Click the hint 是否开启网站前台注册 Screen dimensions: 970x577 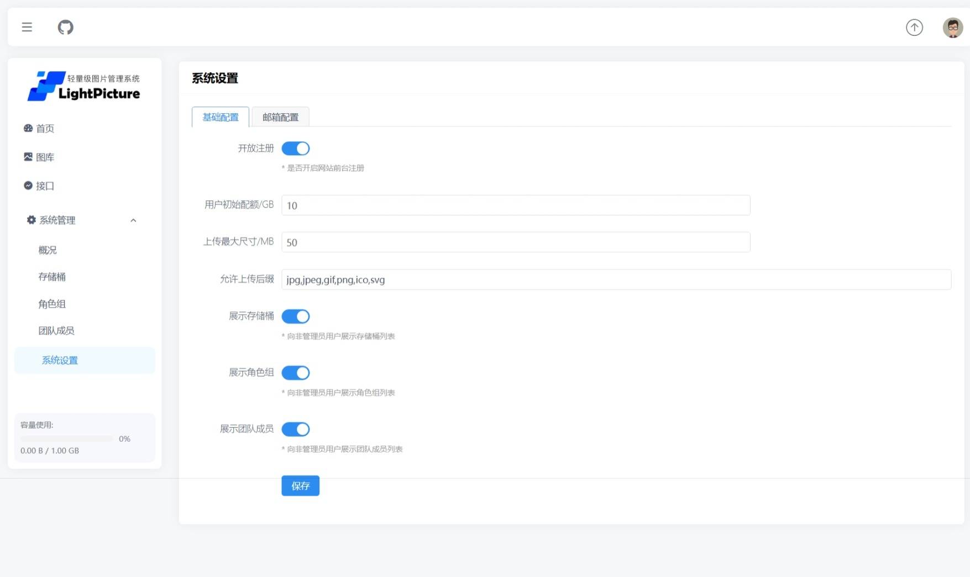(323, 168)
